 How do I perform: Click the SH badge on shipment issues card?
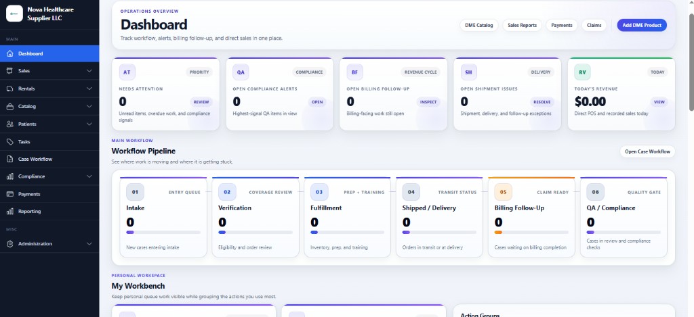coord(469,72)
